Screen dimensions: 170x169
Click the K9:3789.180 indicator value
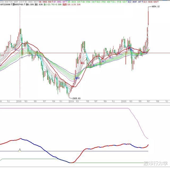click(88, 2)
